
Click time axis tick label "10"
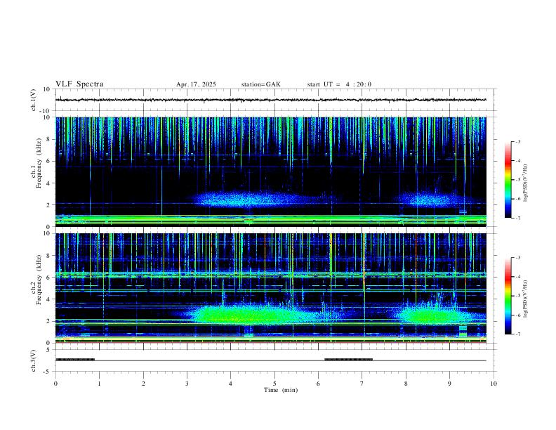[494, 384]
